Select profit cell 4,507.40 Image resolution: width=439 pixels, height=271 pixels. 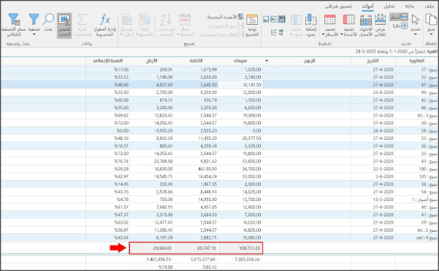pos(152,85)
